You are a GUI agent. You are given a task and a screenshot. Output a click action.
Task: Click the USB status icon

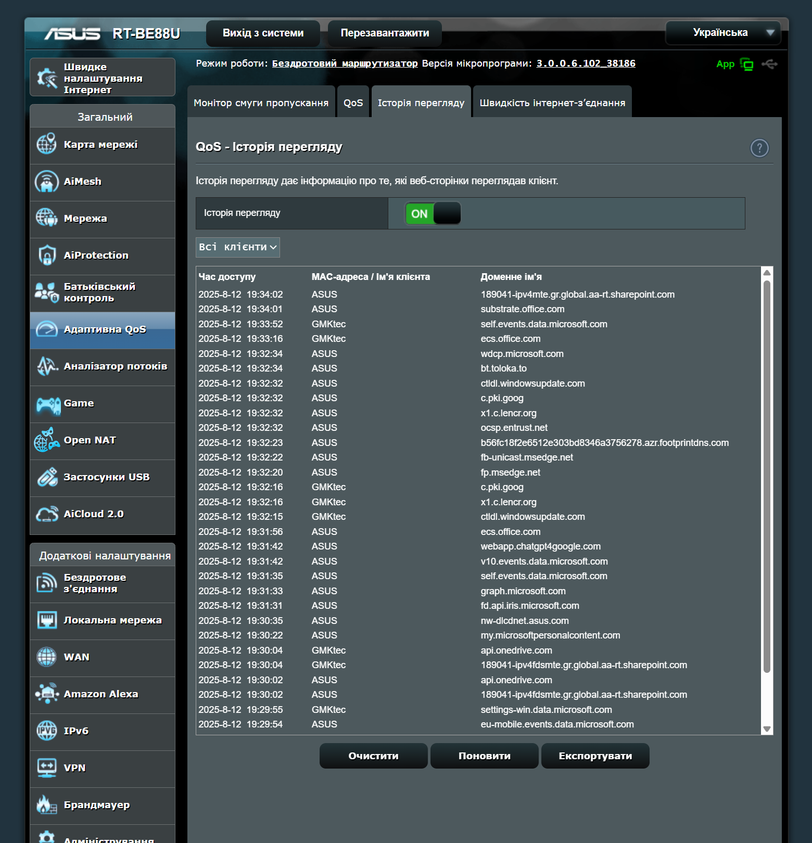point(769,64)
